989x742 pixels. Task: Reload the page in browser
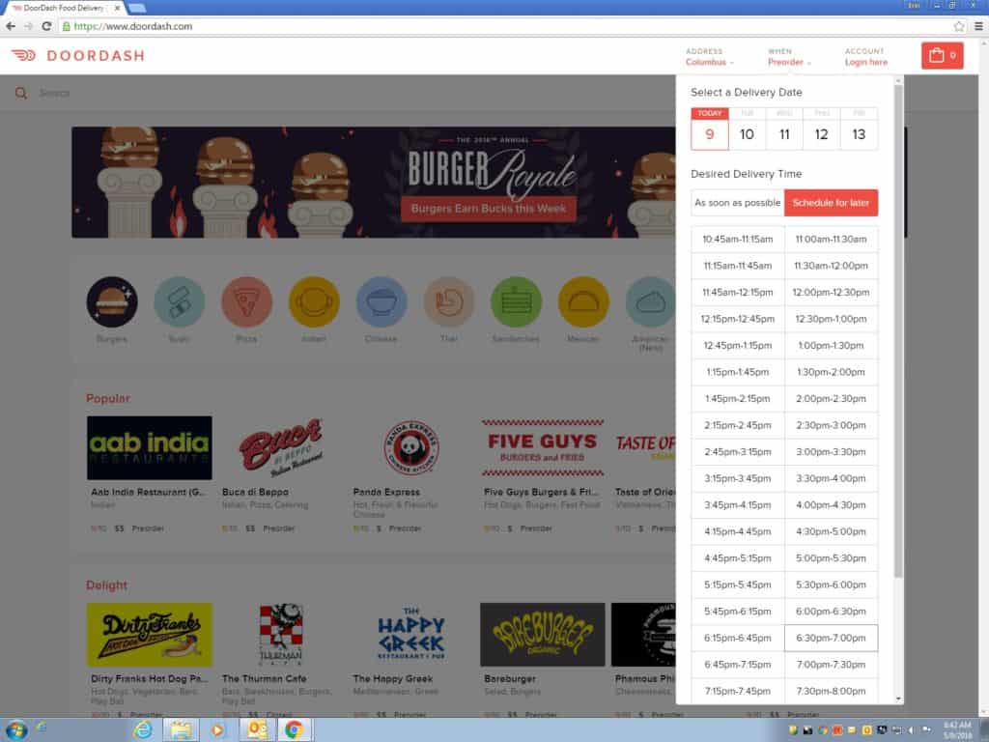(46, 26)
